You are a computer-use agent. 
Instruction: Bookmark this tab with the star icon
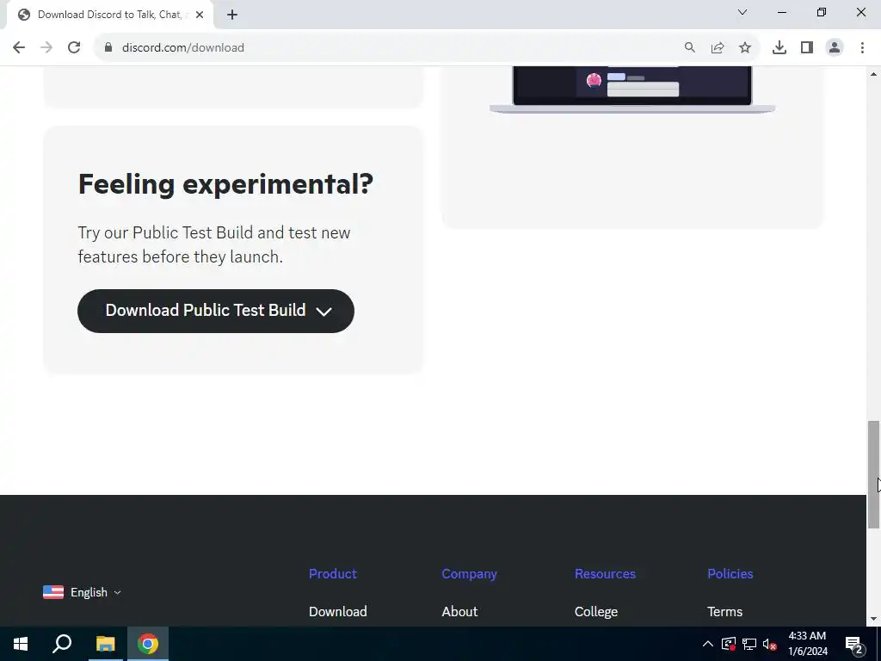coord(745,48)
